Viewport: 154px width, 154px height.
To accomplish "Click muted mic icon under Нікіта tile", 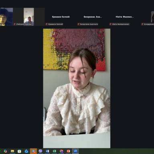I will point(110,24).
